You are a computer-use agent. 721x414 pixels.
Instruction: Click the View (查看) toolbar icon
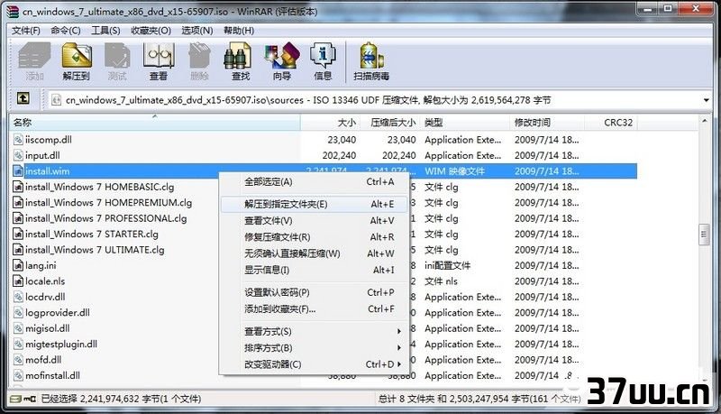pos(159,61)
